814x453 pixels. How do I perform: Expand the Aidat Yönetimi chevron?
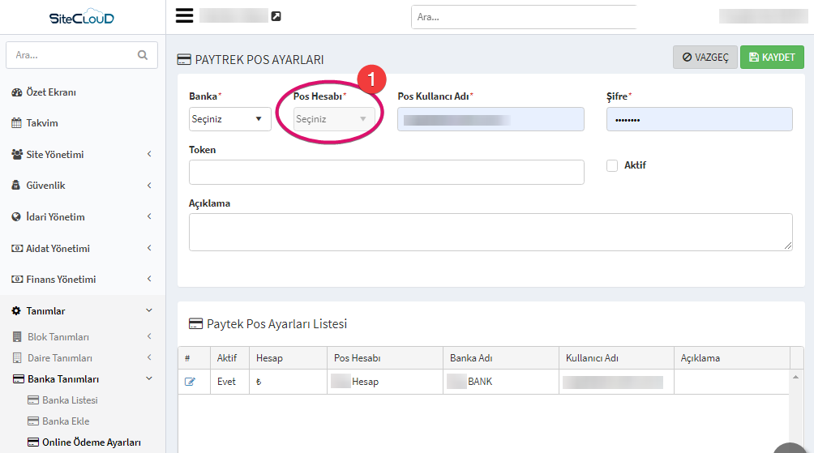tap(149, 248)
